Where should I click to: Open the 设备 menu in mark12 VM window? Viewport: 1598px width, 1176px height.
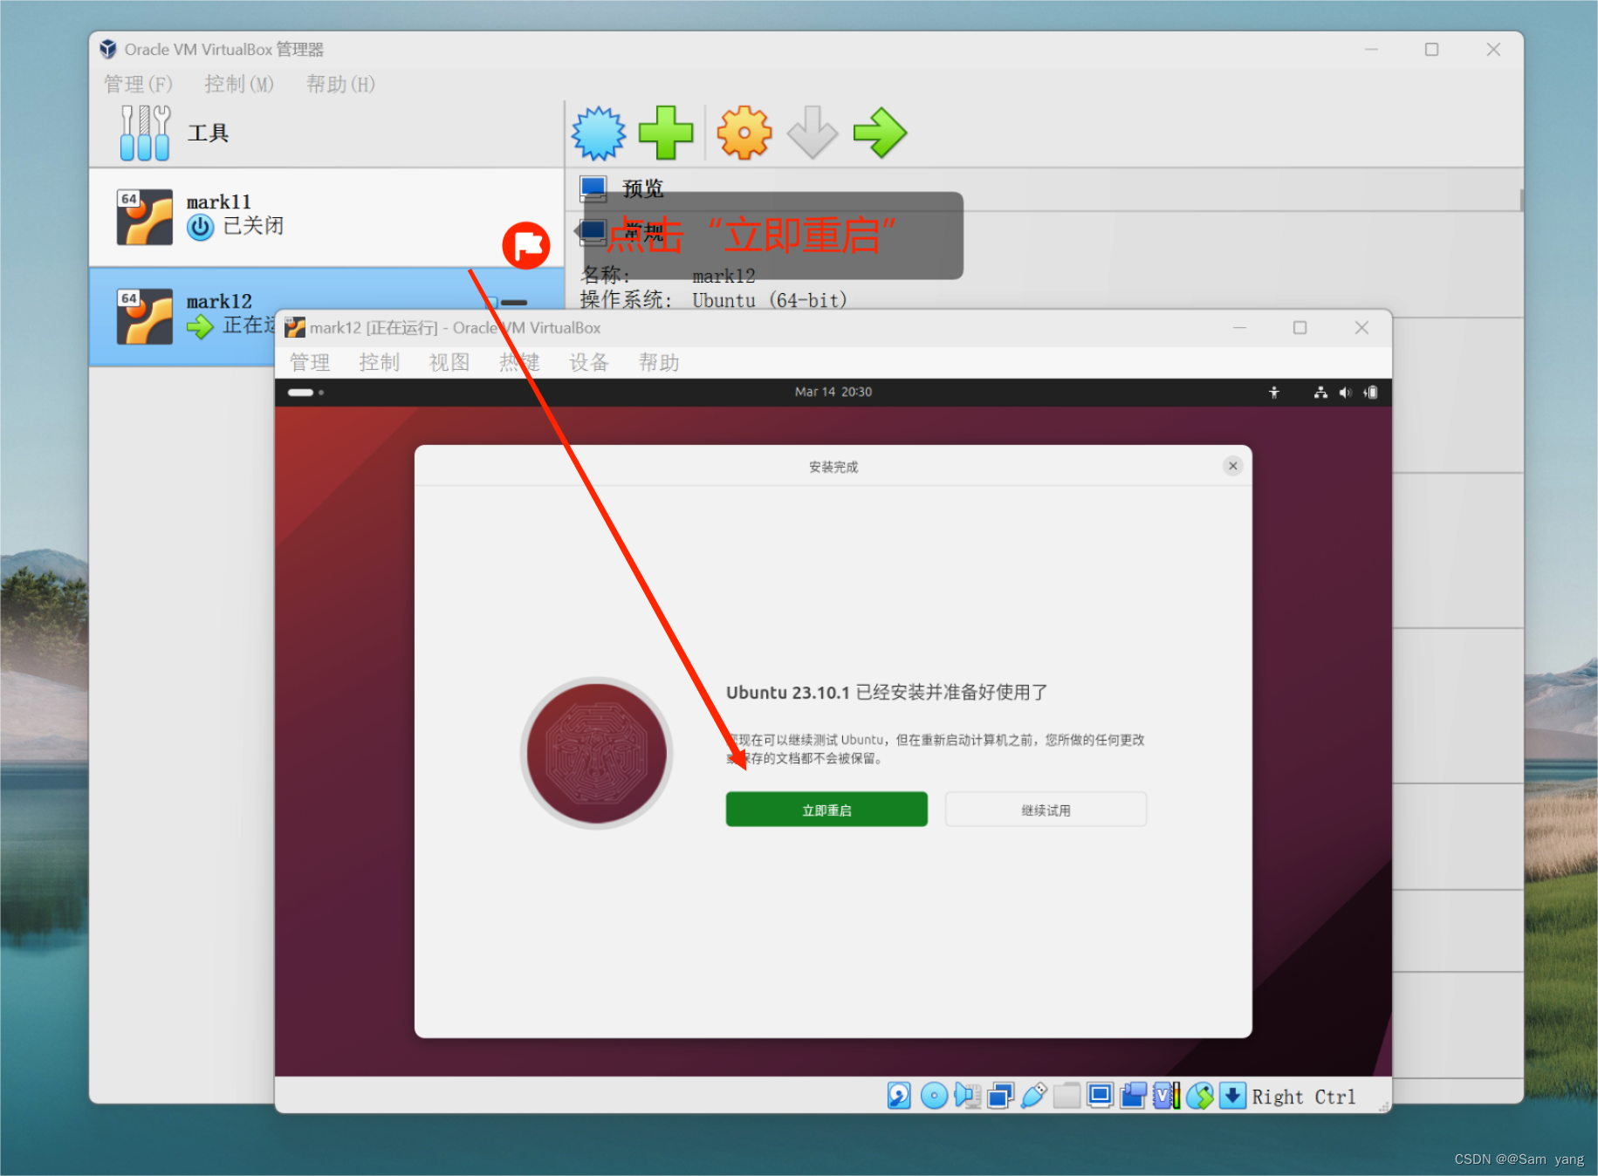(589, 362)
